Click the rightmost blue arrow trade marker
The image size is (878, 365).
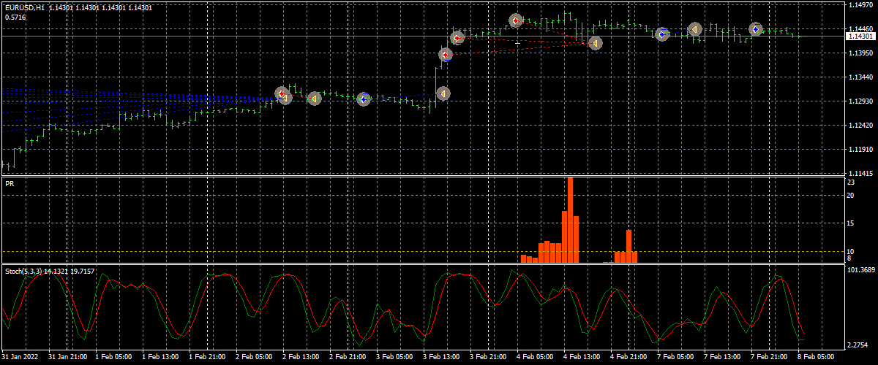pos(756,29)
